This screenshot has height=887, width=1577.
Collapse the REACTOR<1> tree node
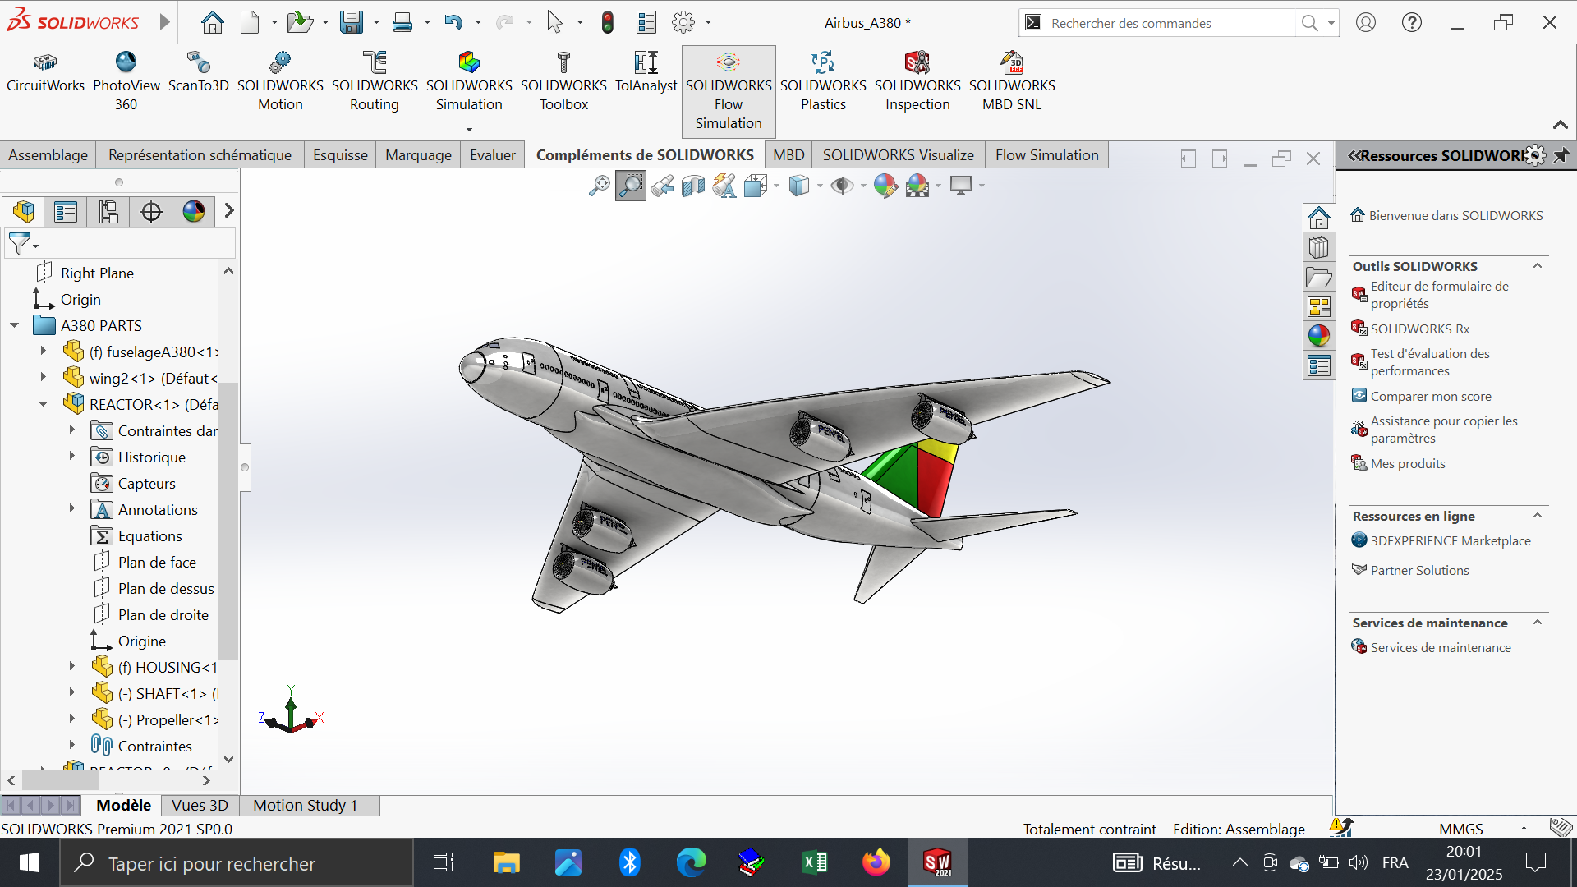(43, 404)
